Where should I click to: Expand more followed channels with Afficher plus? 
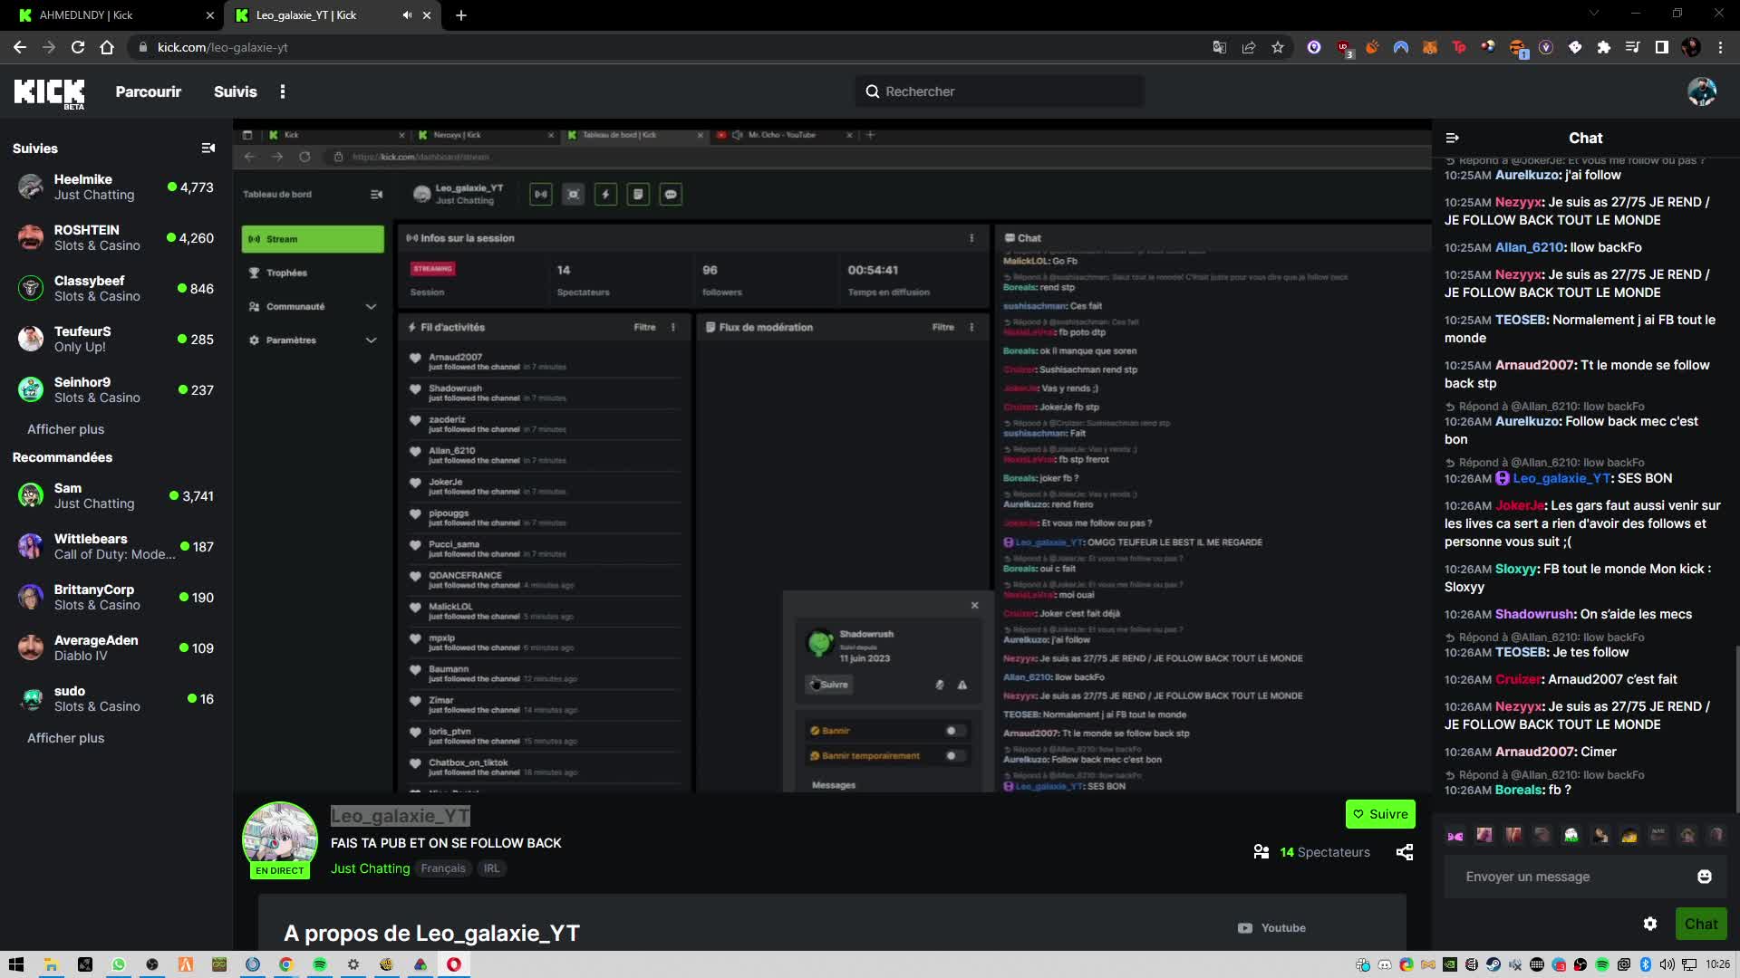(x=65, y=429)
